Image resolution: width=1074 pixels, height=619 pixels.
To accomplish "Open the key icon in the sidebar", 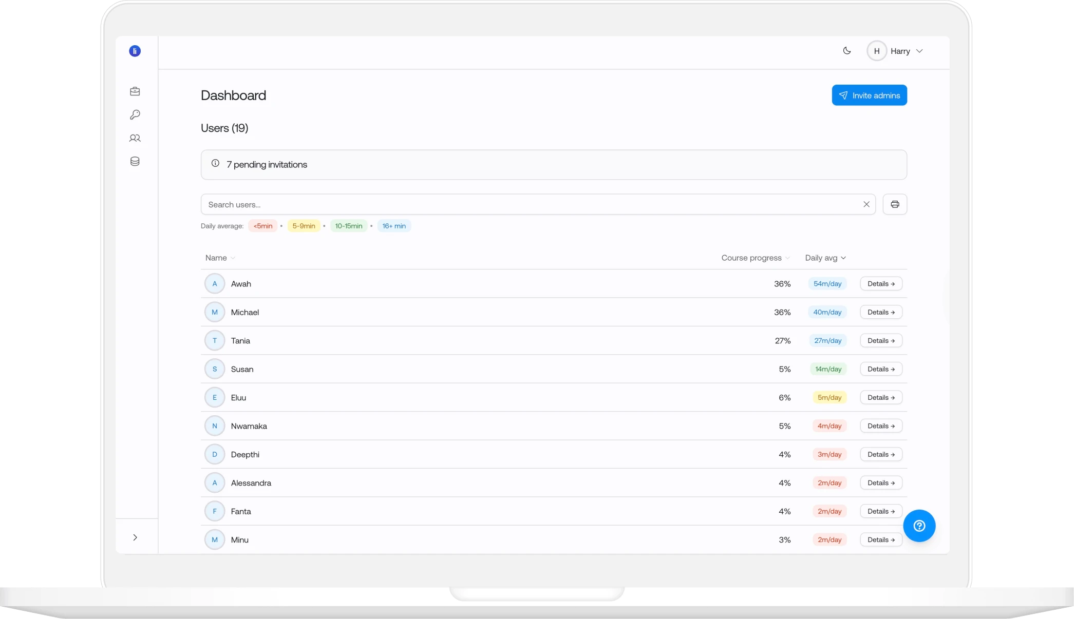I will point(135,114).
